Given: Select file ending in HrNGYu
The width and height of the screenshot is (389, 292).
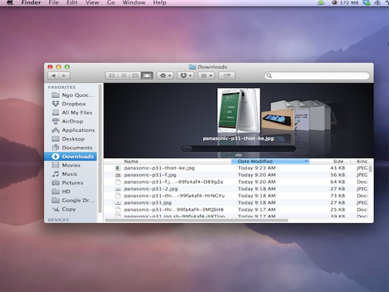Looking at the screenshot, I should tap(236, 196).
